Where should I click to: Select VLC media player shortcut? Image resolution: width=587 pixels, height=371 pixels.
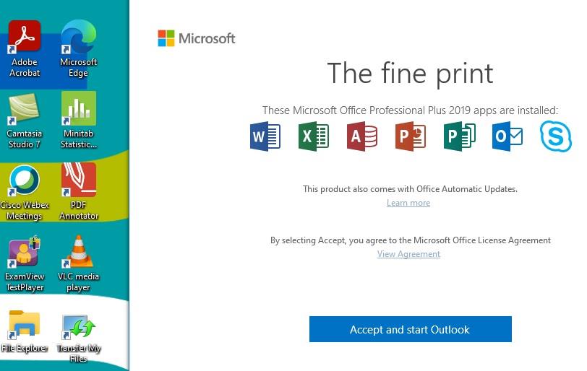79,263
